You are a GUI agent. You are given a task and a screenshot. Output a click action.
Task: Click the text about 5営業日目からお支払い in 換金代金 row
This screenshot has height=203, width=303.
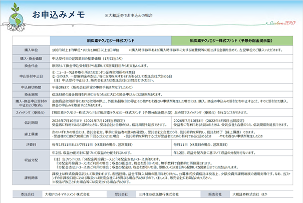coord(100,66)
